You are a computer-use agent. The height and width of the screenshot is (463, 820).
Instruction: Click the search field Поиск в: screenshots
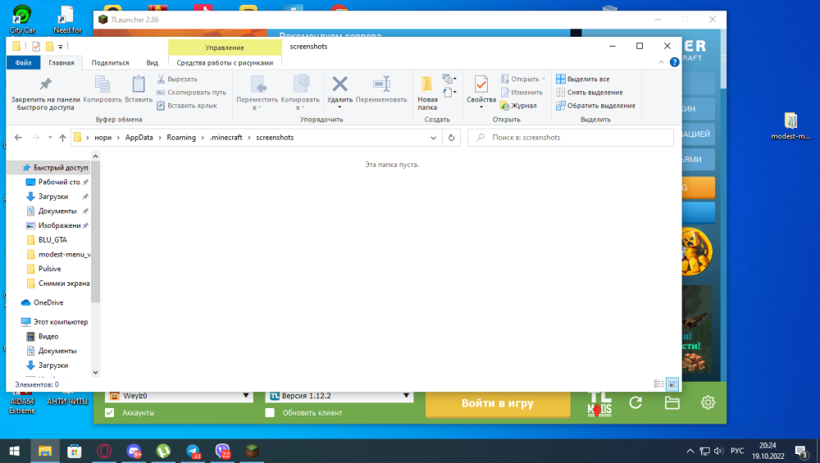pos(571,138)
